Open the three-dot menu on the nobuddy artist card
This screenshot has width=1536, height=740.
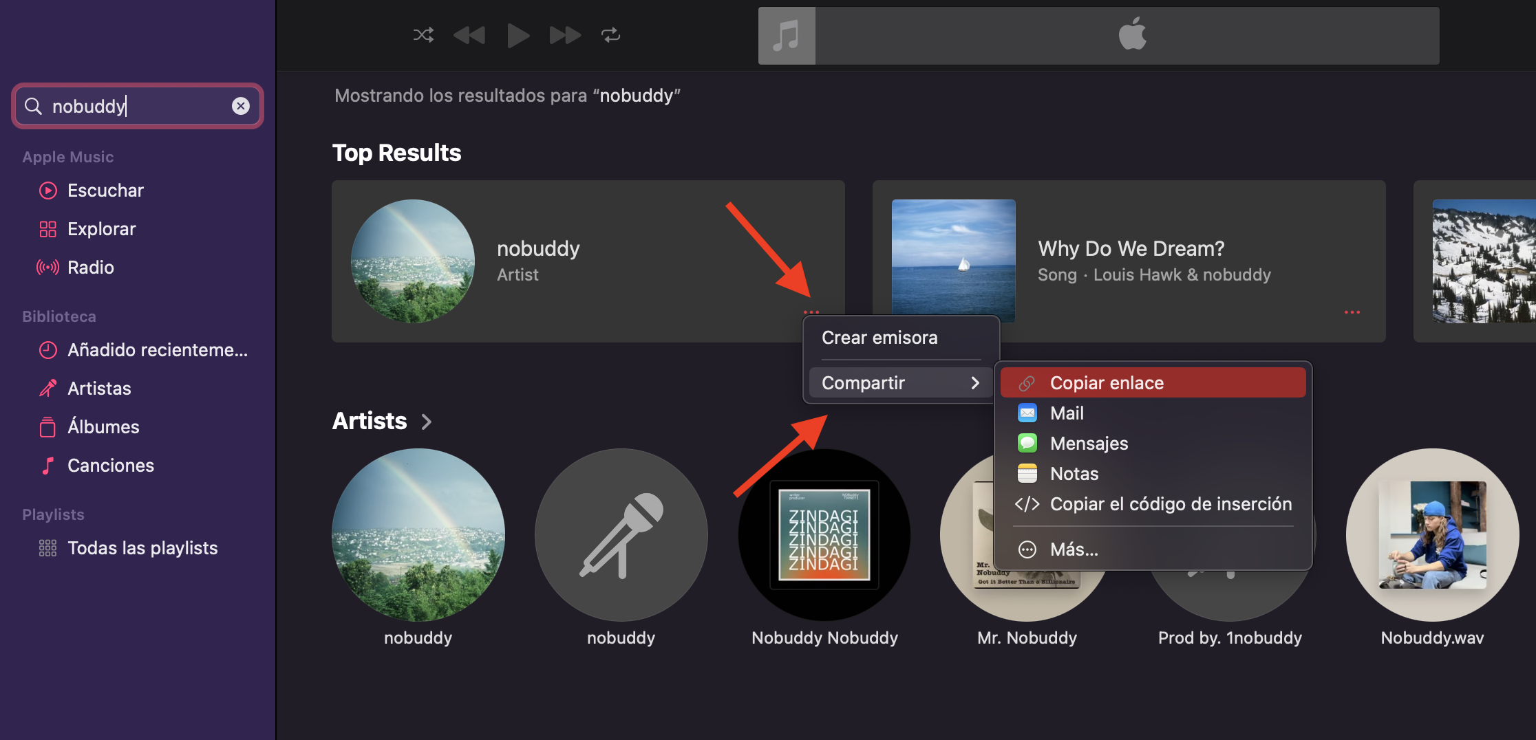point(811,312)
